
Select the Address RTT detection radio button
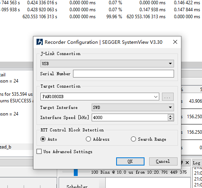pyautogui.click(x=88, y=139)
